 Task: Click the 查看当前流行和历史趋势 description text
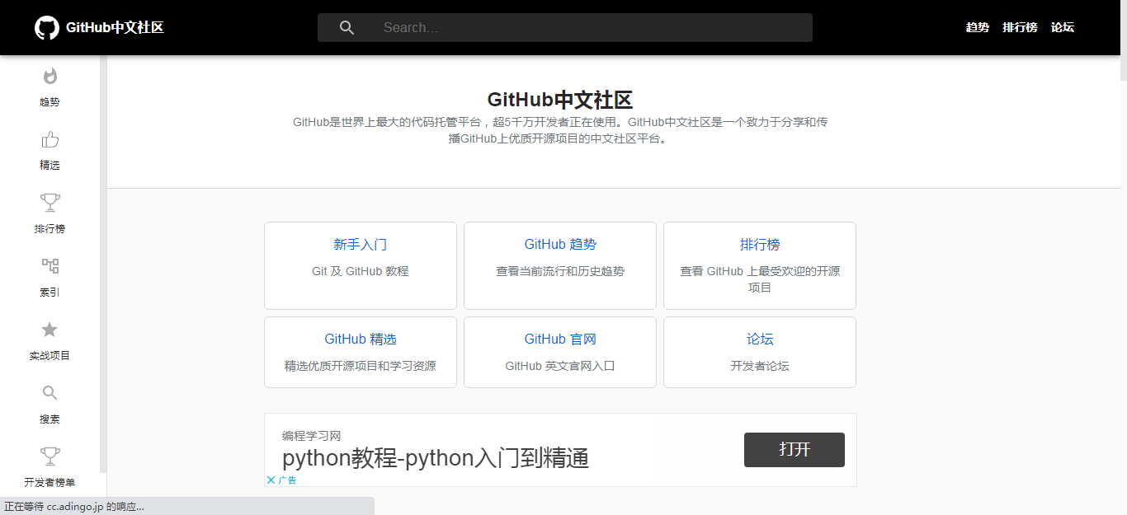point(560,271)
